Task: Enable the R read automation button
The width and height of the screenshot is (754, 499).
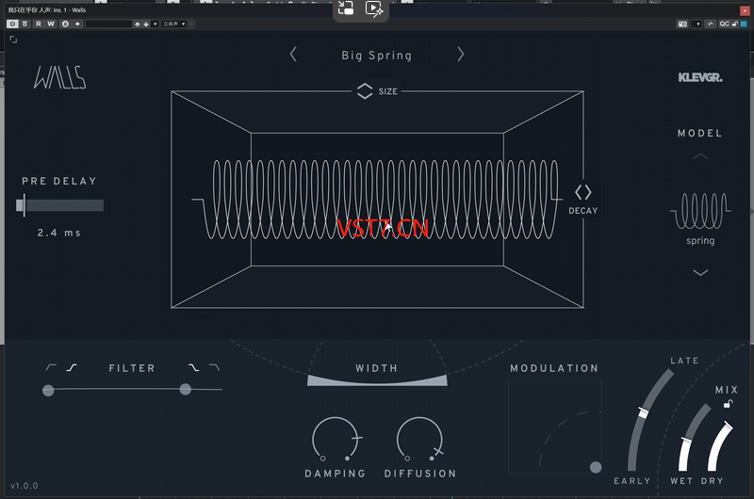Action: tap(38, 24)
